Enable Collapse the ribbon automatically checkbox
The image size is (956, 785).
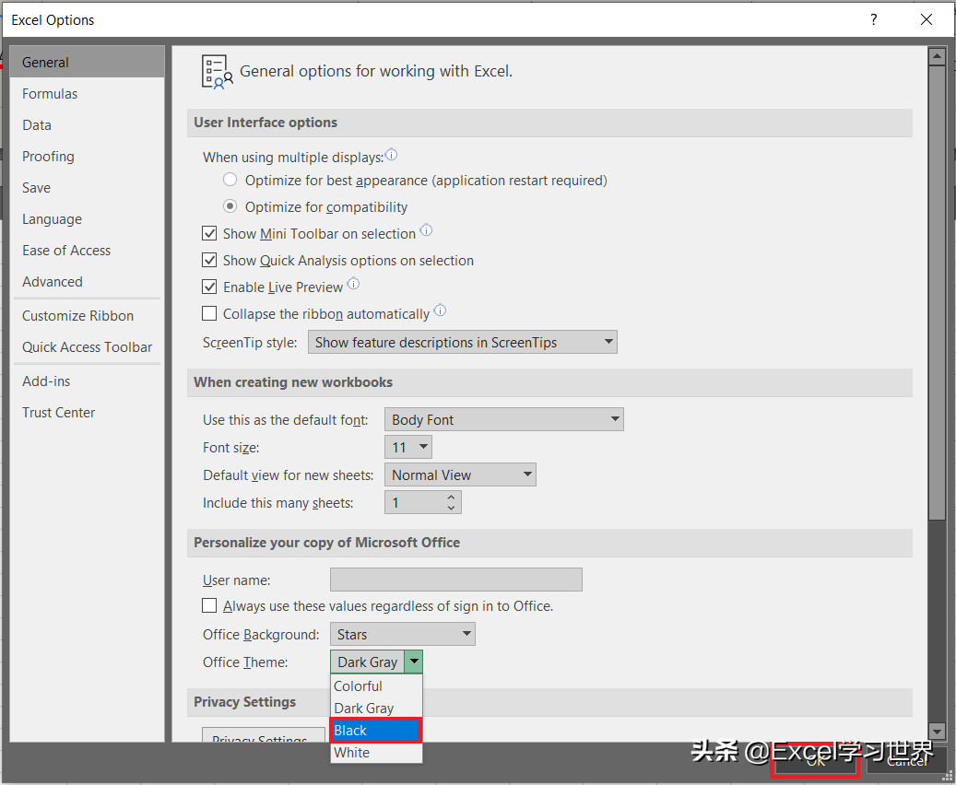click(x=209, y=314)
